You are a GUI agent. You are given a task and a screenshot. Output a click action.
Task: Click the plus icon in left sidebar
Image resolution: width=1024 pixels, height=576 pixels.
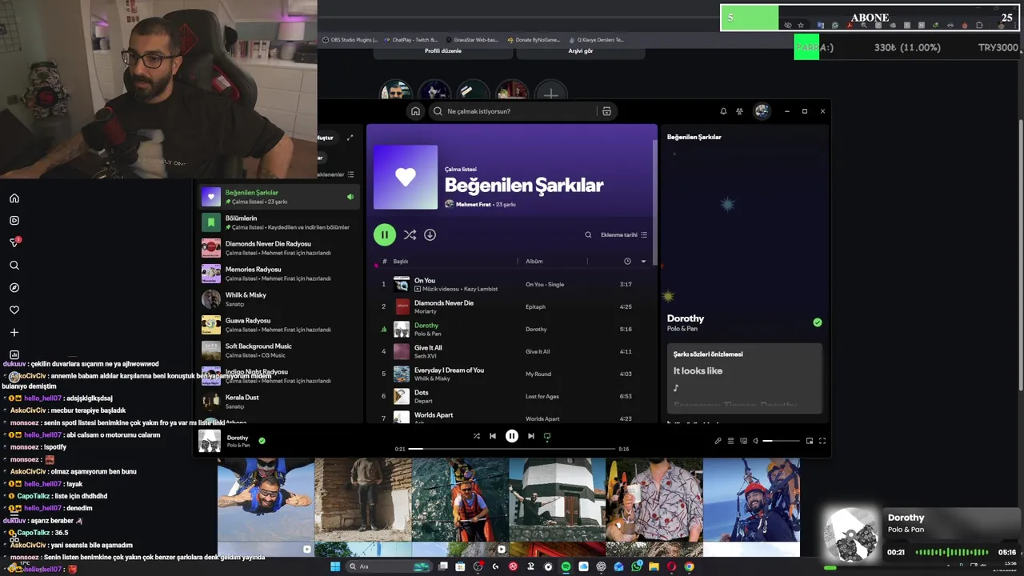click(x=14, y=333)
